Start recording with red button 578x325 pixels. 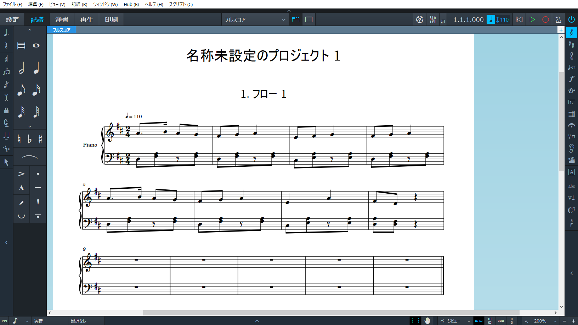pos(545,19)
